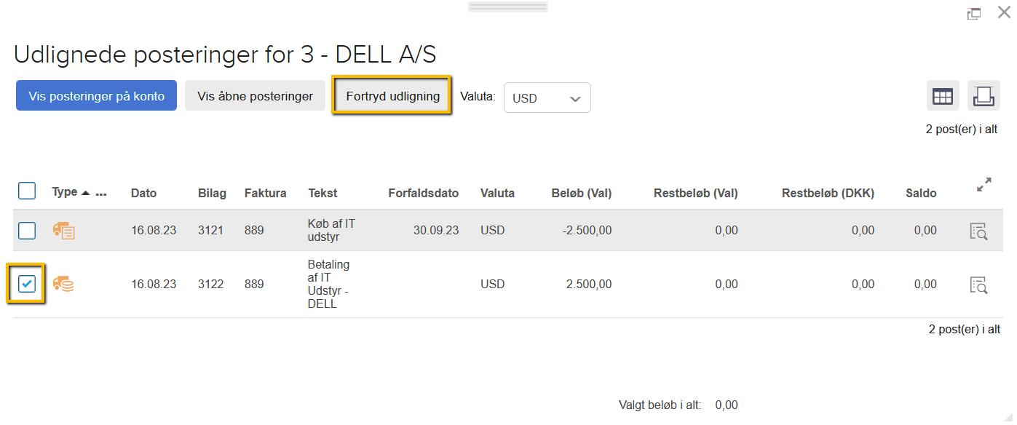The height and width of the screenshot is (425, 1017).
Task: Uncheck the box for voucher 3122 row
Action: click(27, 284)
